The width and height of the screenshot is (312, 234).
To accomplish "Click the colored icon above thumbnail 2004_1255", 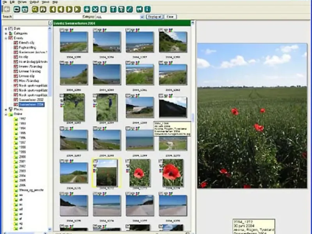I will pyautogui.click(x=71, y=30).
